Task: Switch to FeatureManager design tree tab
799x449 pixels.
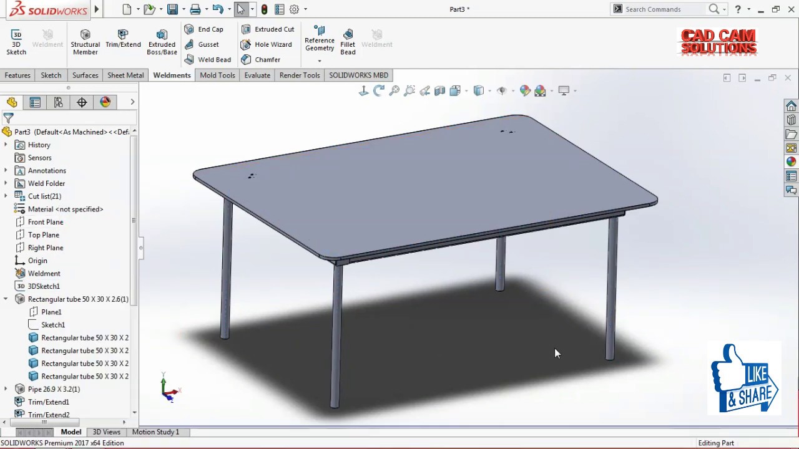Action: click(12, 102)
